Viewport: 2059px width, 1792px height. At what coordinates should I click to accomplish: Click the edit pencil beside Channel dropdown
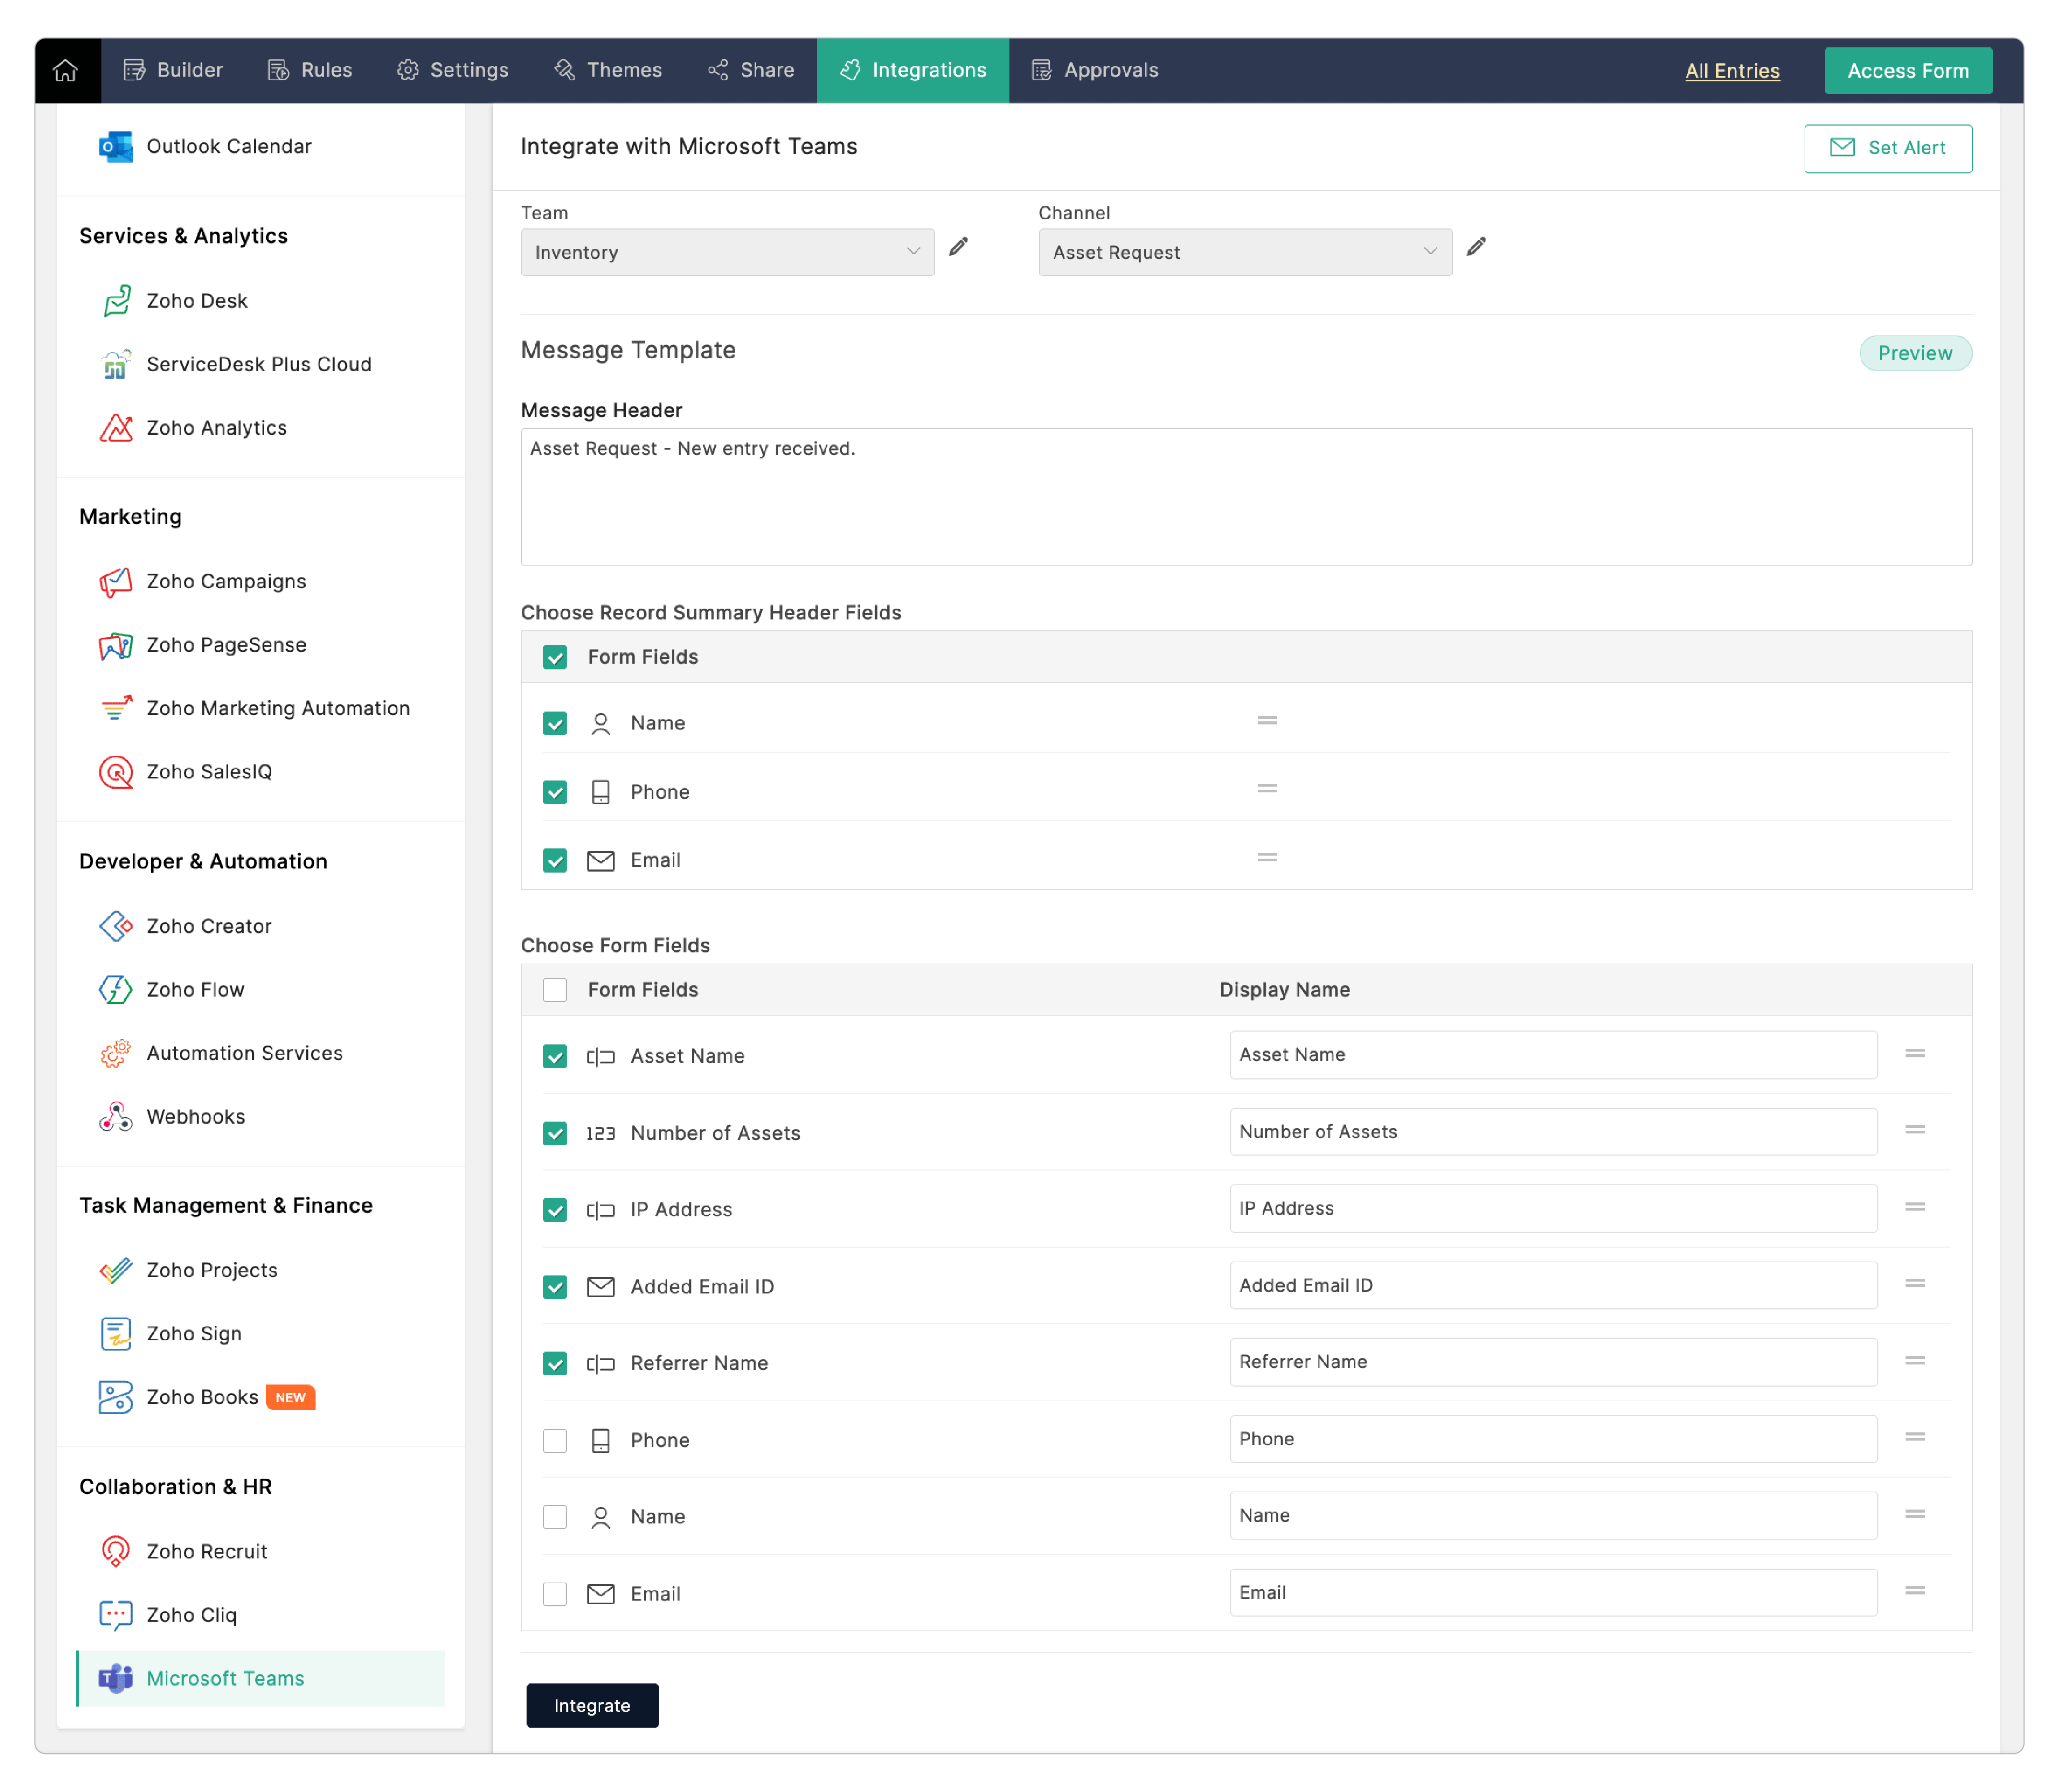click(x=1476, y=247)
